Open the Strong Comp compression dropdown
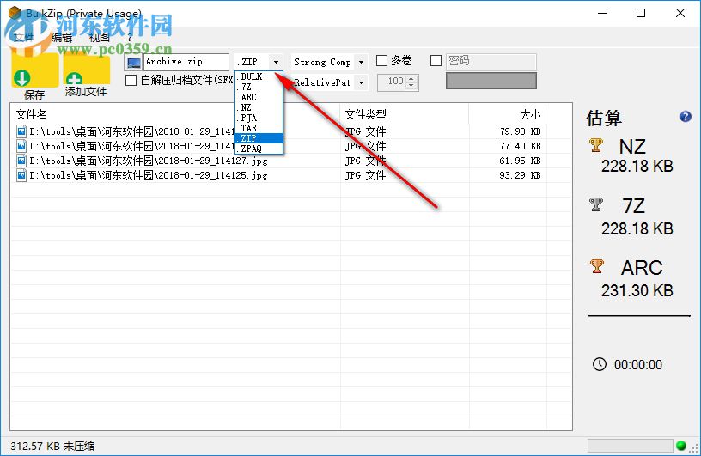 click(361, 62)
